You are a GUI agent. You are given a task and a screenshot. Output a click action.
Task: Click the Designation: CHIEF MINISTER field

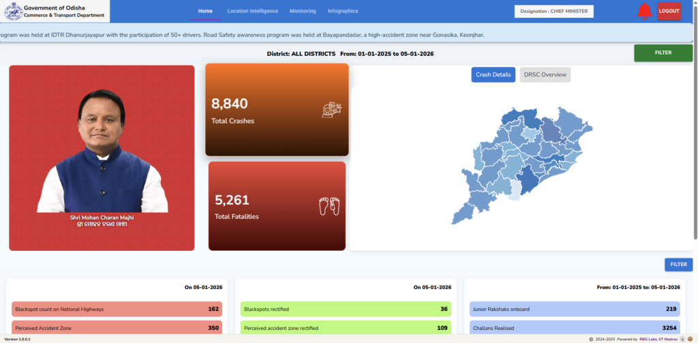(x=553, y=12)
